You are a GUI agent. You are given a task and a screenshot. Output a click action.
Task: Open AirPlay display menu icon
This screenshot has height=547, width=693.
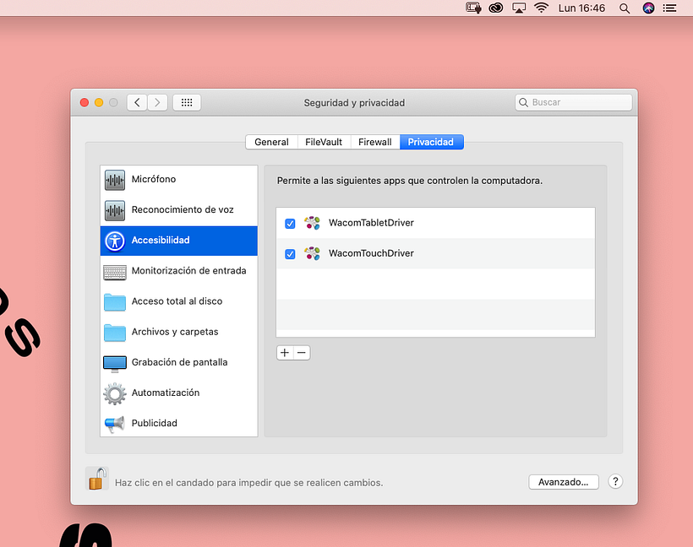click(519, 8)
